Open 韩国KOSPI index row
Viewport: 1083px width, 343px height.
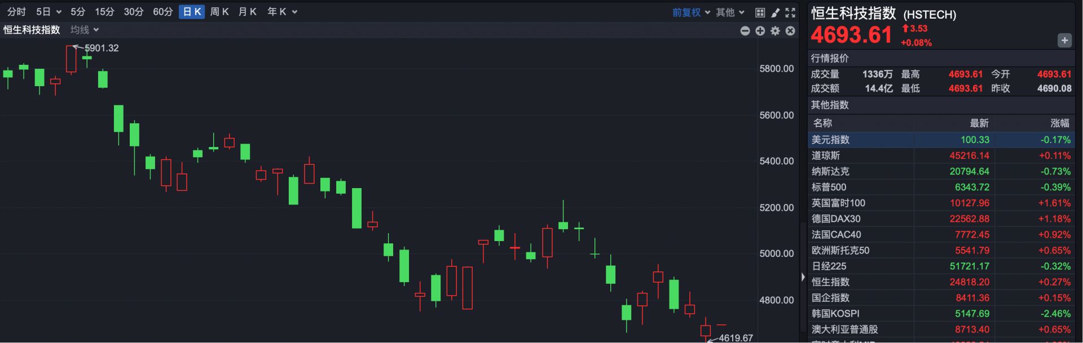tap(940, 314)
